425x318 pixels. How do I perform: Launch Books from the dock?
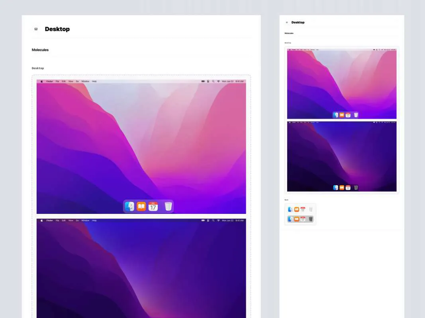pyautogui.click(x=141, y=206)
